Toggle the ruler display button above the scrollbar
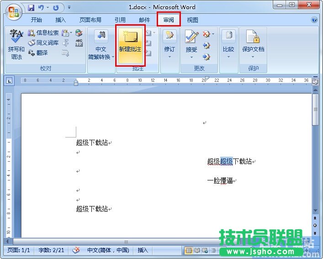Screen dimensions: 323x259 pos(315,81)
